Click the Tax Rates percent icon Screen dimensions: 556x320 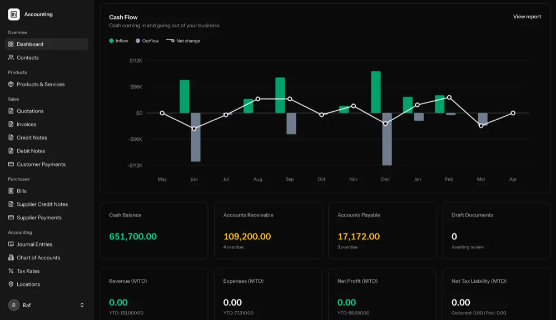(11, 271)
